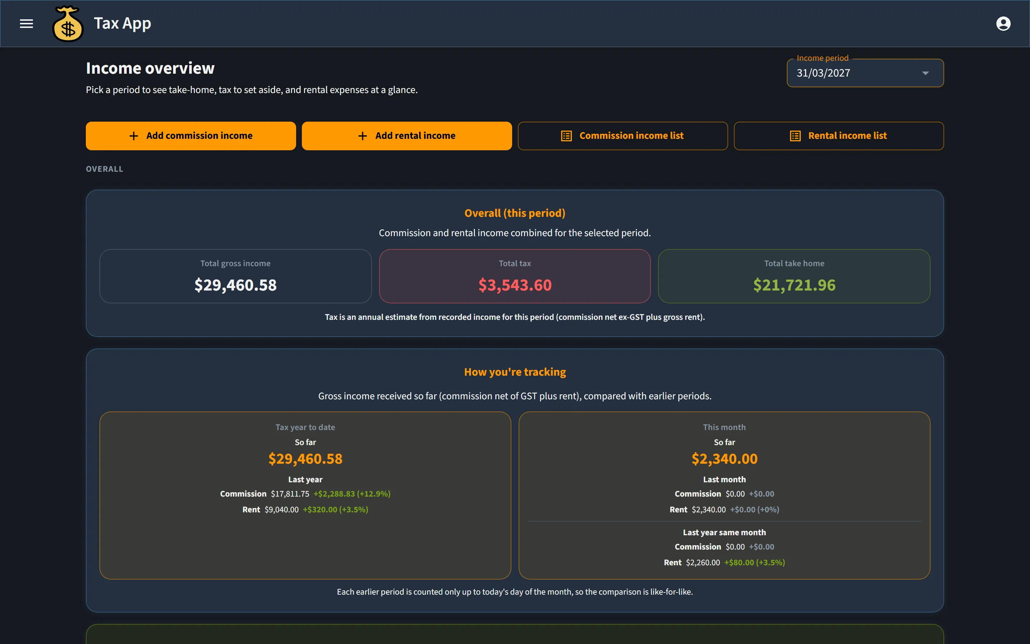The width and height of the screenshot is (1030, 644).
Task: Click the Tax App title text
Action: point(123,23)
